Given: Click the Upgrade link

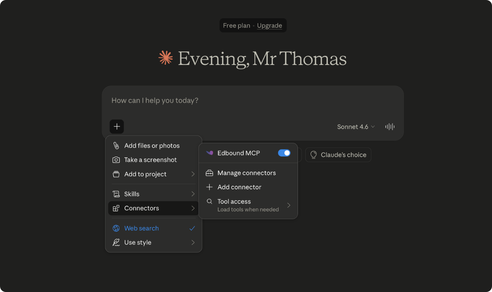Looking at the screenshot, I should click(269, 26).
